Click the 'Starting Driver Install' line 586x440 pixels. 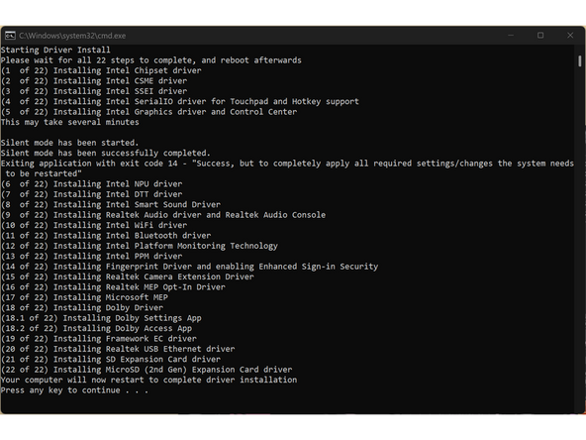pos(55,50)
